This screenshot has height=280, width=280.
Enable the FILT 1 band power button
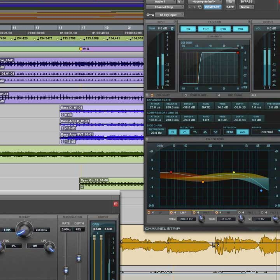pos(239,212)
